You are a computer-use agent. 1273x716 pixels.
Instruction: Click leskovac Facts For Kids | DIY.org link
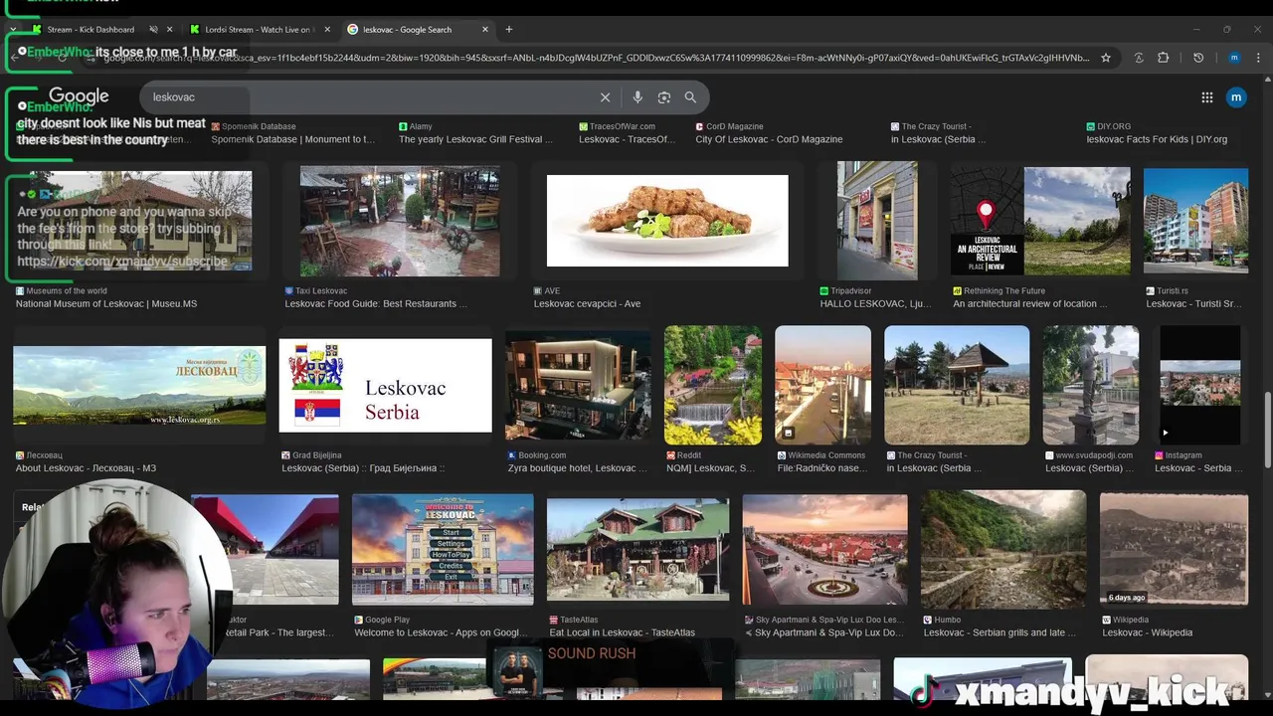point(1157,139)
